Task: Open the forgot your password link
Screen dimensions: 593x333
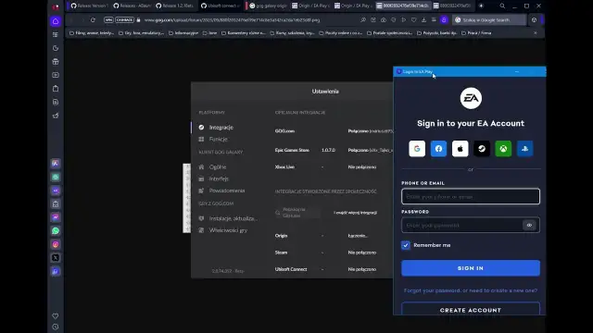Action: (x=471, y=290)
